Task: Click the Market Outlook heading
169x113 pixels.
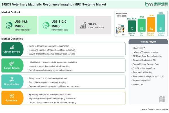Action: [x=11, y=12]
